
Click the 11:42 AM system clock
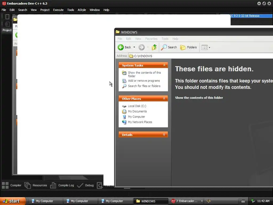coord(263,201)
